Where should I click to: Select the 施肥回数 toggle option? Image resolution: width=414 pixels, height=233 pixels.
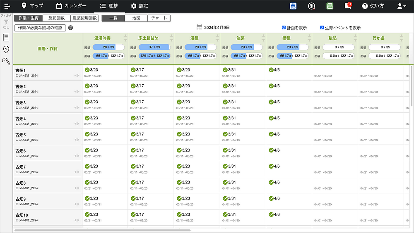pos(56,18)
